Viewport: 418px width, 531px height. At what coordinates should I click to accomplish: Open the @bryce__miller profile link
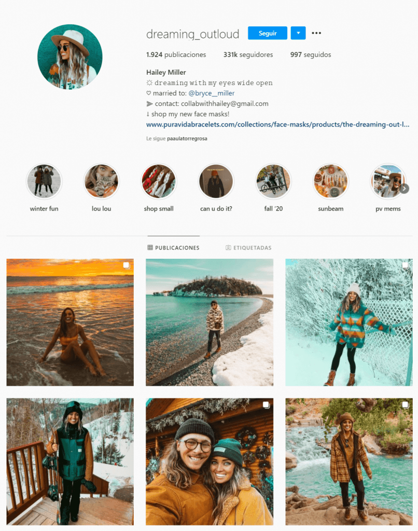click(x=212, y=93)
